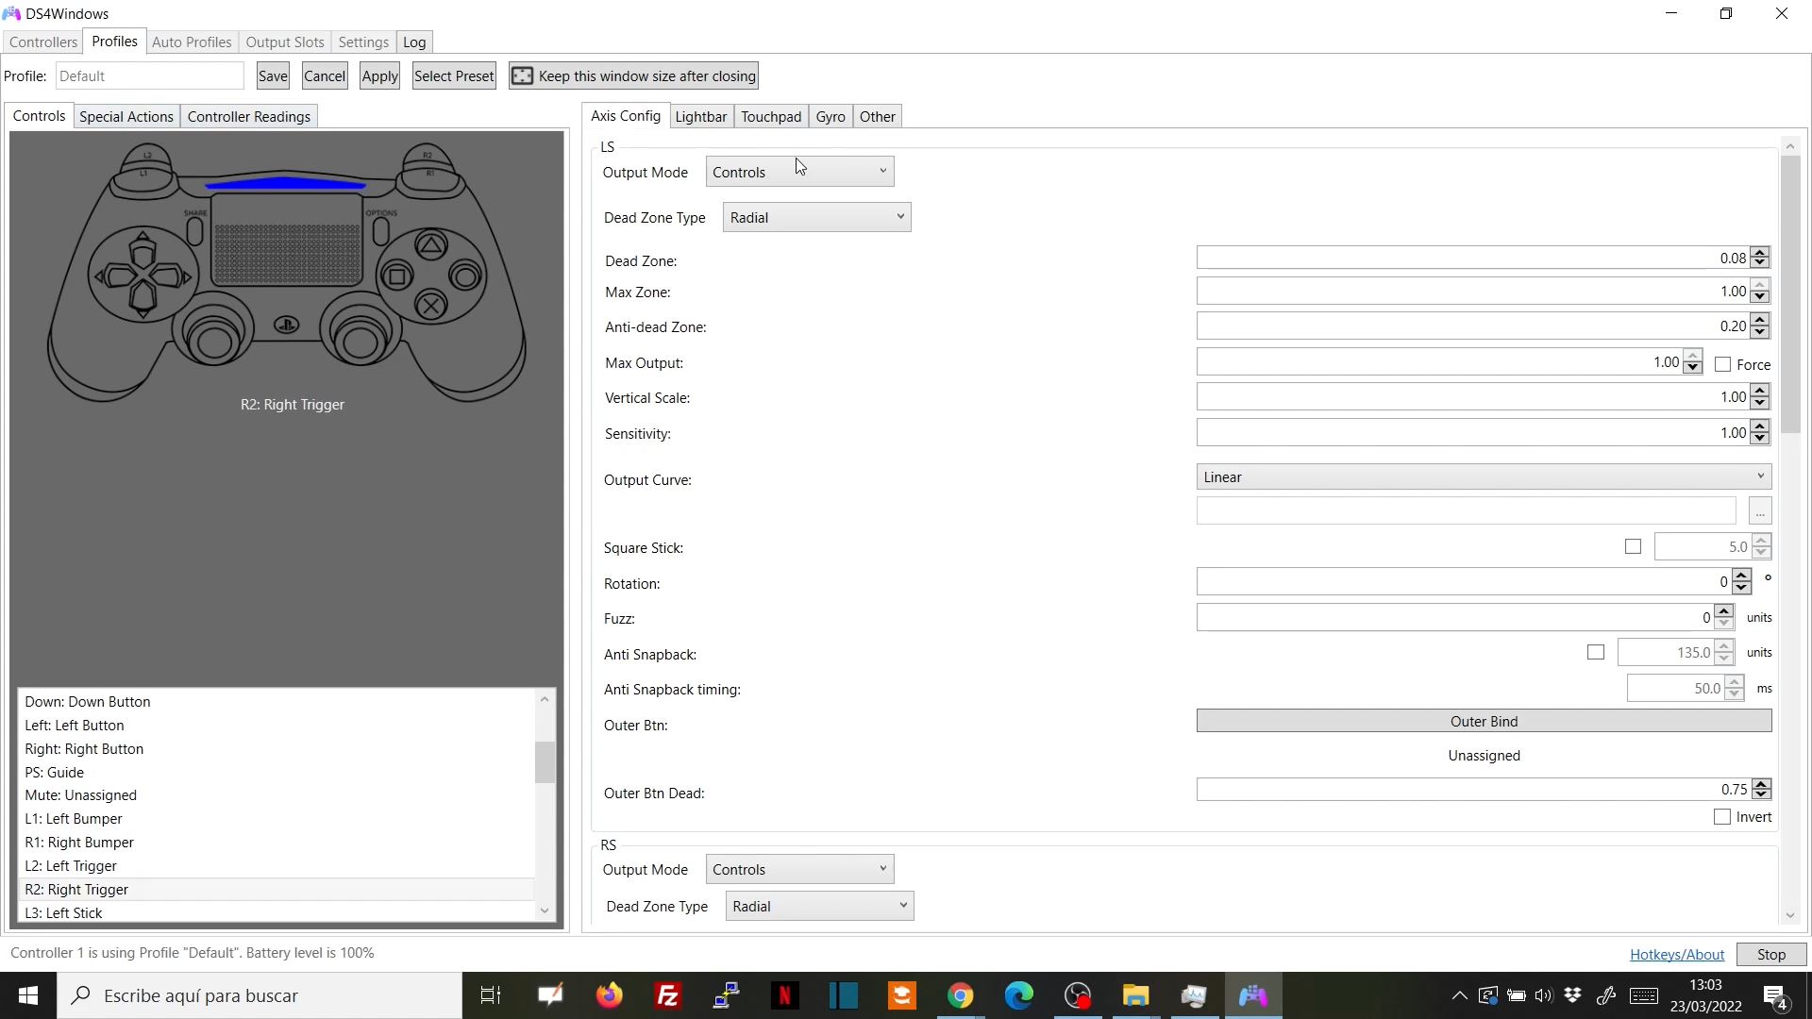Open the Touchpad tab

tap(771, 116)
